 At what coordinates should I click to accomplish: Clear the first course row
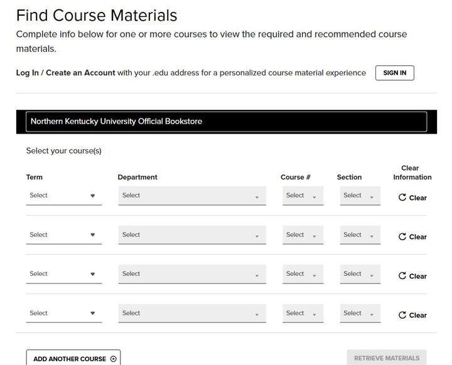tap(412, 198)
